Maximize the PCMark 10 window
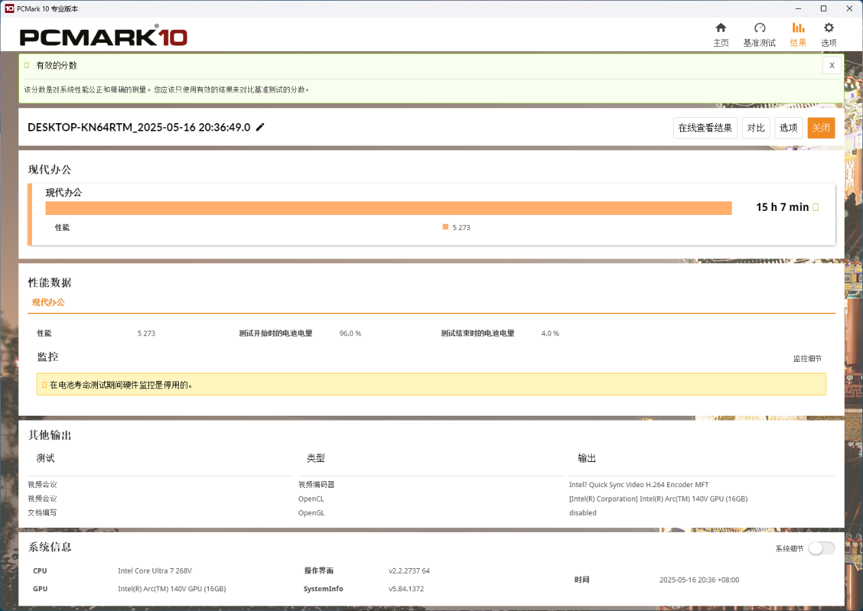The width and height of the screenshot is (863, 611). (824, 8)
